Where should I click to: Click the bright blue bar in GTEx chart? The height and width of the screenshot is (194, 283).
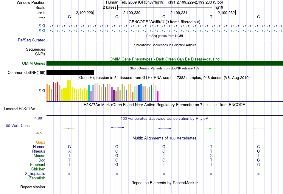tap(141, 92)
